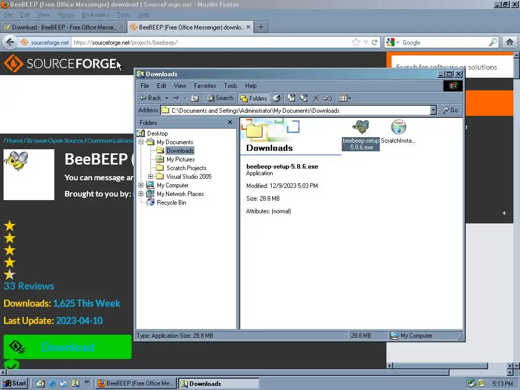Open Explorer's Tools menu
Viewport: 520px width, 390px height.
231,86
